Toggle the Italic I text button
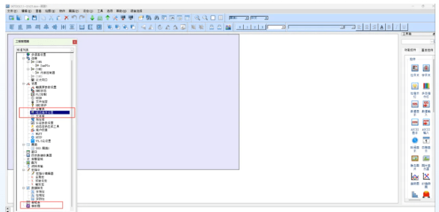 coord(397,27)
